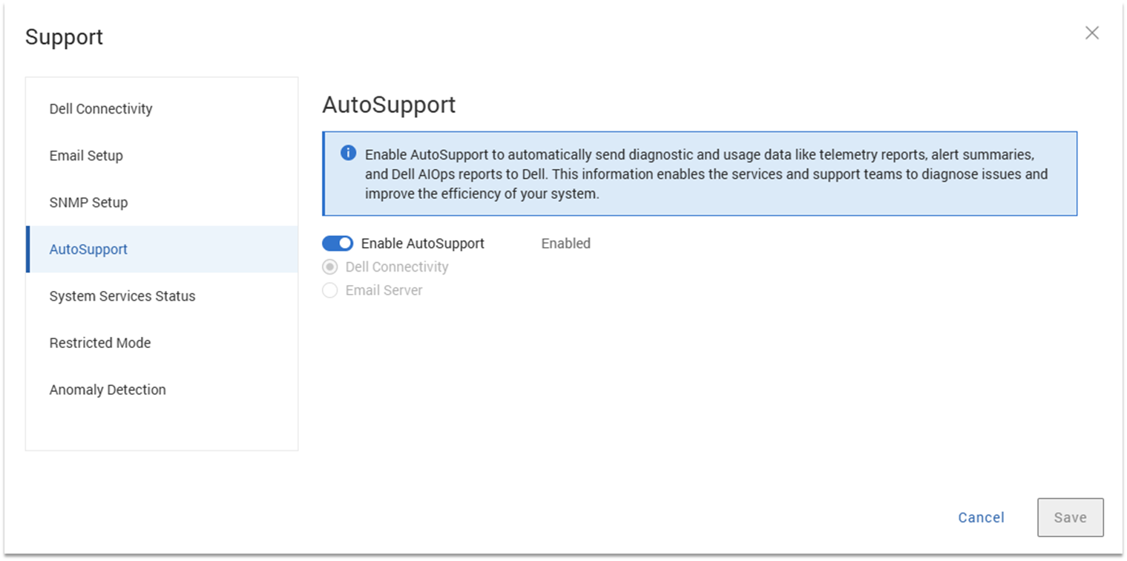1127x561 pixels.
Task: Click the Cancel link
Action: pos(981,517)
